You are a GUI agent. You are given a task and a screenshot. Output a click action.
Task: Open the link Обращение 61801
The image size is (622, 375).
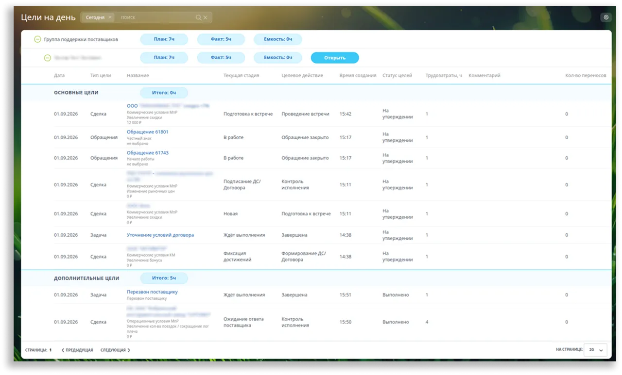148,132
